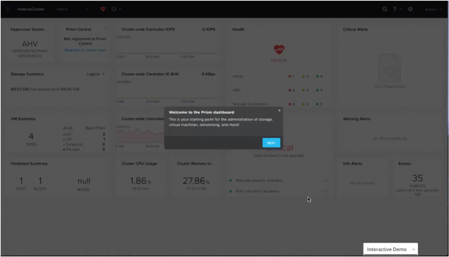This screenshot has height=257, width=449.
Task: Click 89.53 GiB free storage text
Action: click(45, 89)
